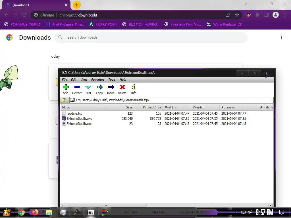Open the Chrome Extensions puzzle icon
The width and height of the screenshot is (291, 218).
257,15
